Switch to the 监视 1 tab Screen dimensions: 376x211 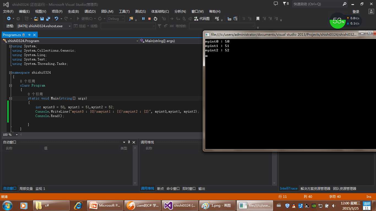[x=40, y=188]
